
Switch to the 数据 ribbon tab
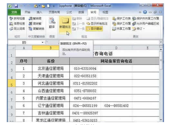click(81, 12)
